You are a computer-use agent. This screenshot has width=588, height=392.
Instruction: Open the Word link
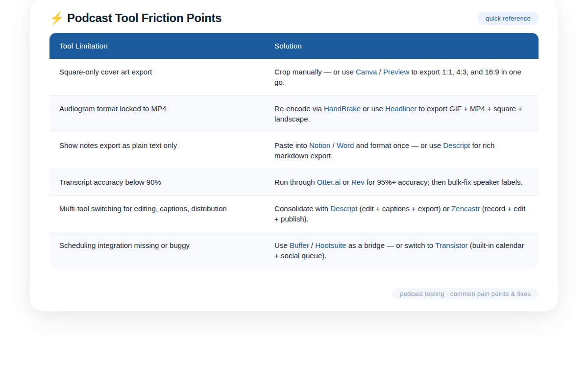(345, 146)
